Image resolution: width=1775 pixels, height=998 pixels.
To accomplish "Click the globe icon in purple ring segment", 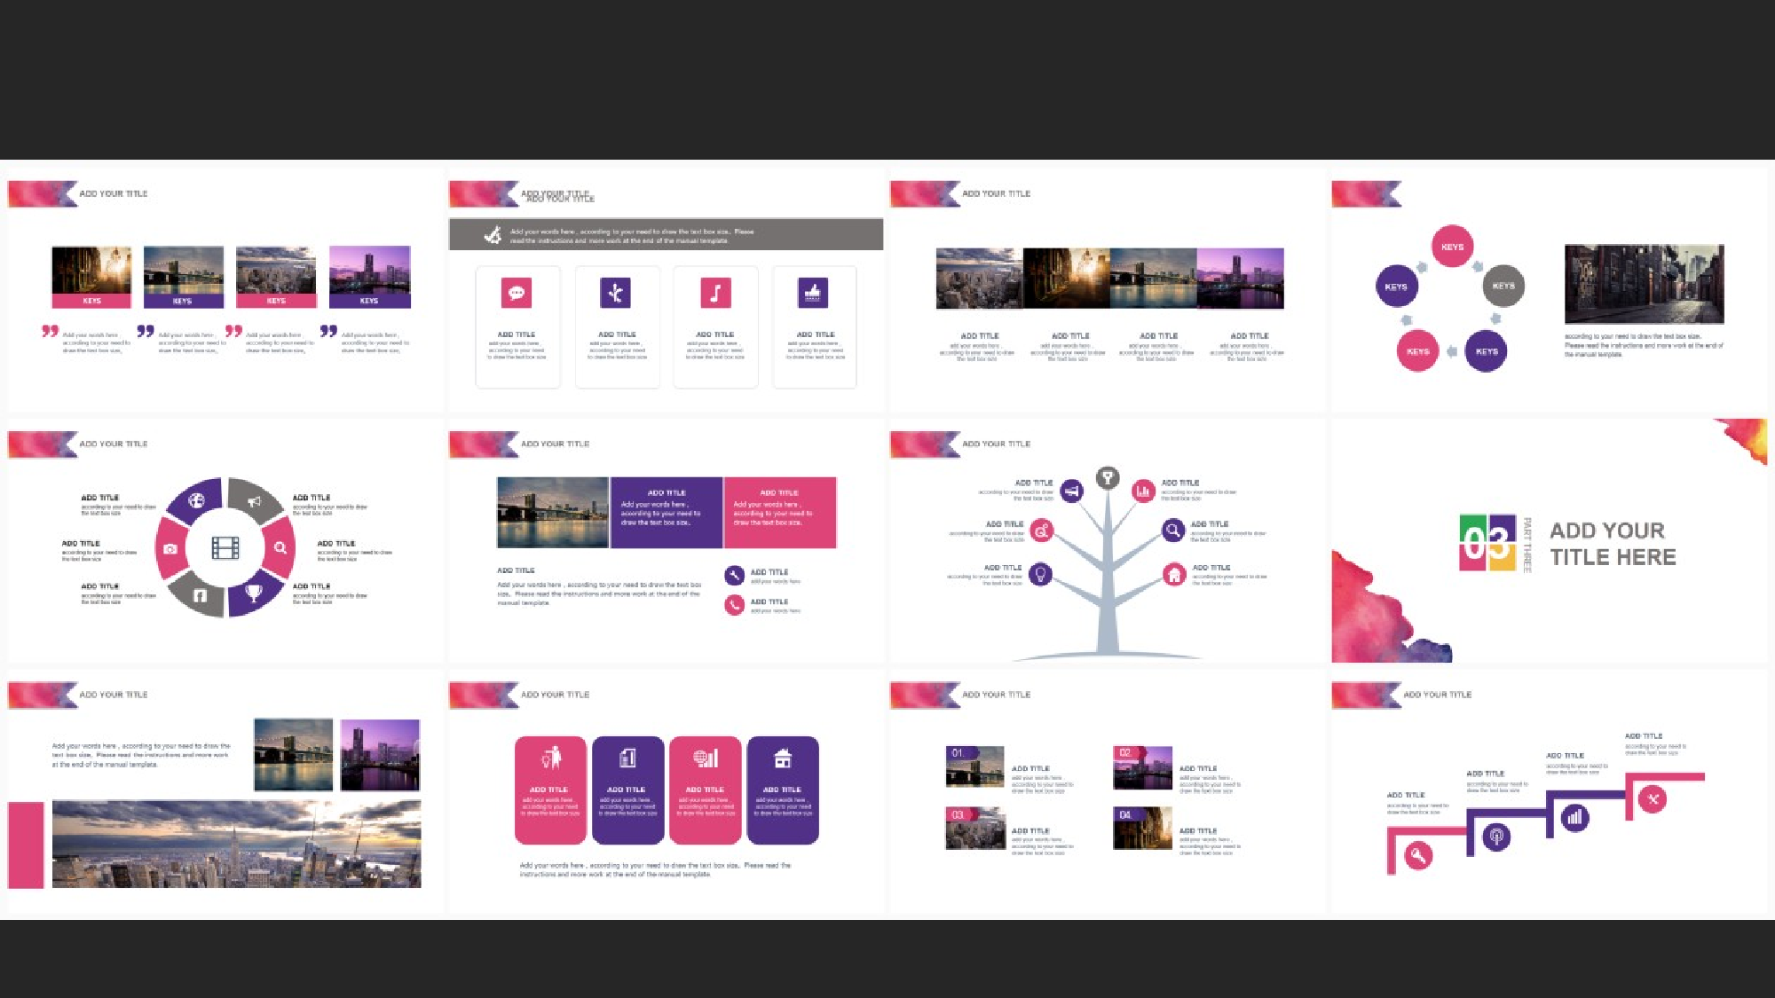I will click(x=197, y=500).
